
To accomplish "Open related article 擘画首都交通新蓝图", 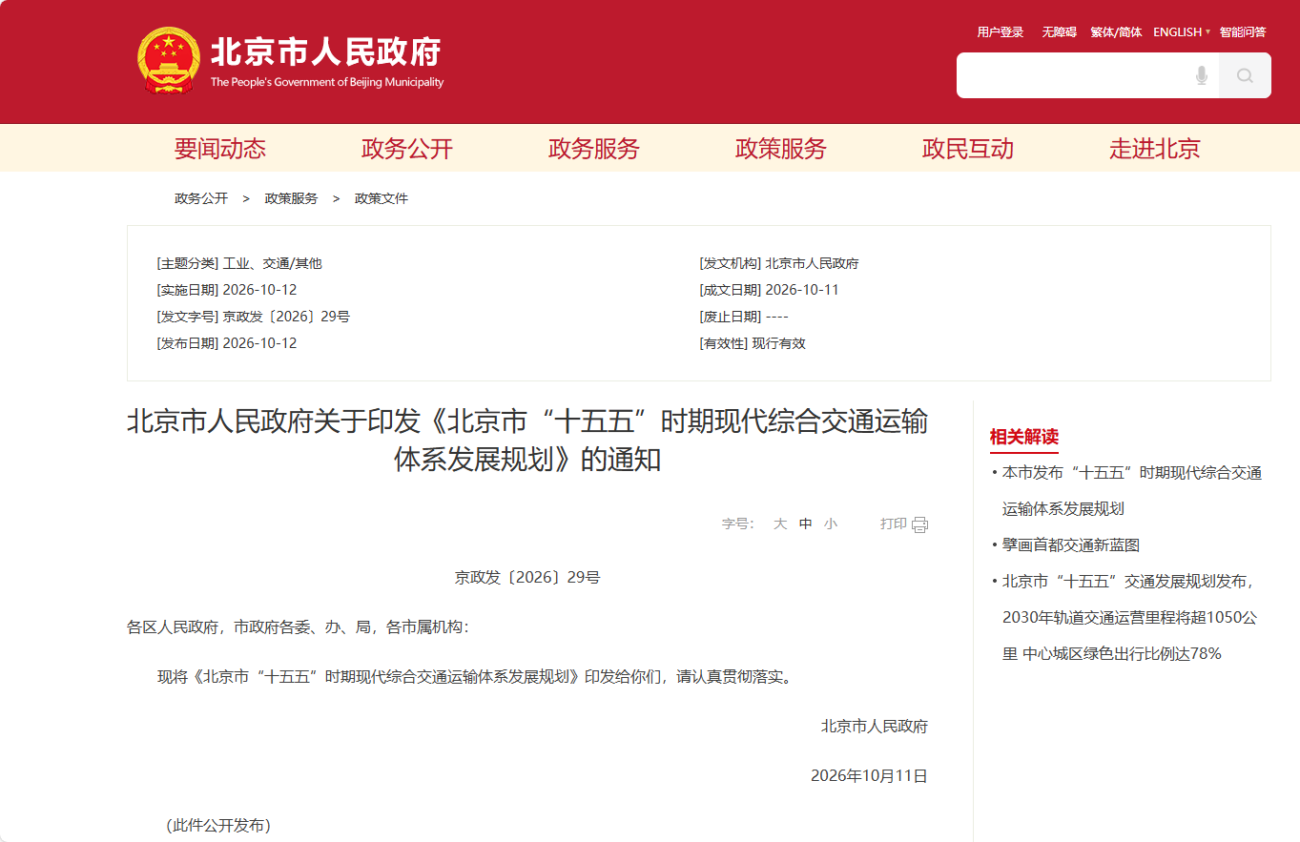I will 1071,545.
